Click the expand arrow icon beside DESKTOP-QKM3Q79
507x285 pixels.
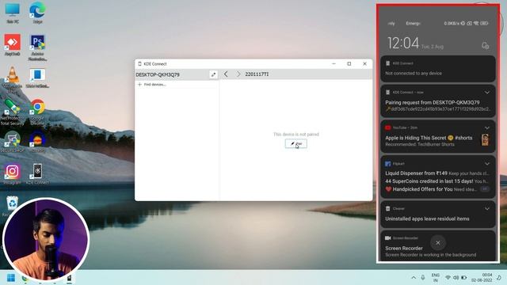[213, 74]
